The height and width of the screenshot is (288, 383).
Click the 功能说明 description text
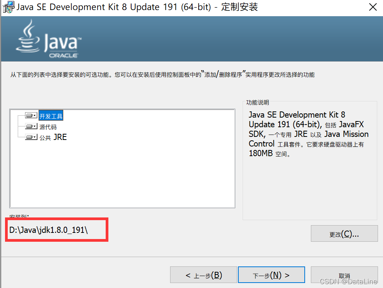point(309,134)
